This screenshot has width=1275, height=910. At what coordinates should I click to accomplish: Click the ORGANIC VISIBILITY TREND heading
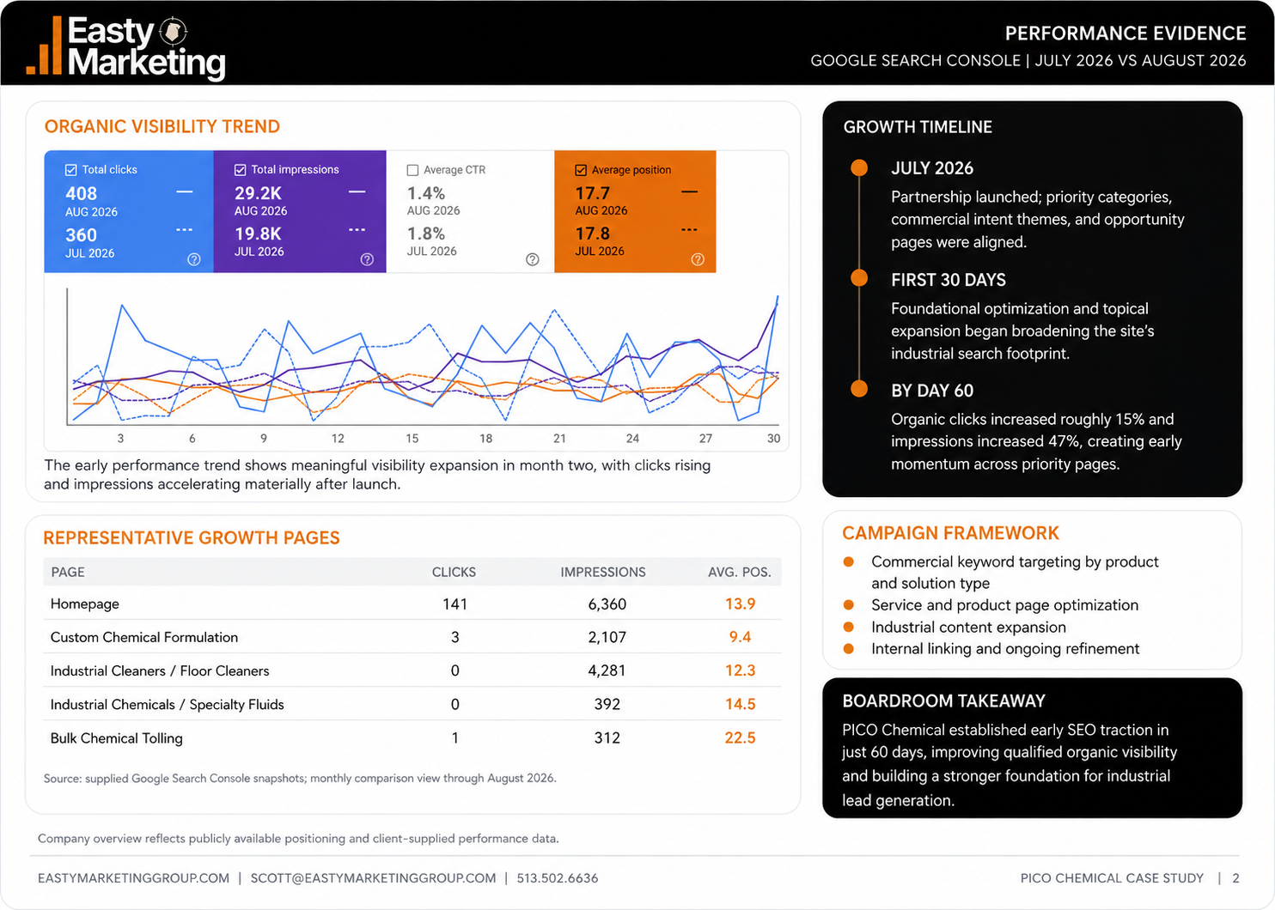162,126
